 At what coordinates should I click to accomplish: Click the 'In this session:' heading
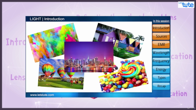pyautogui.click(x=161, y=21)
